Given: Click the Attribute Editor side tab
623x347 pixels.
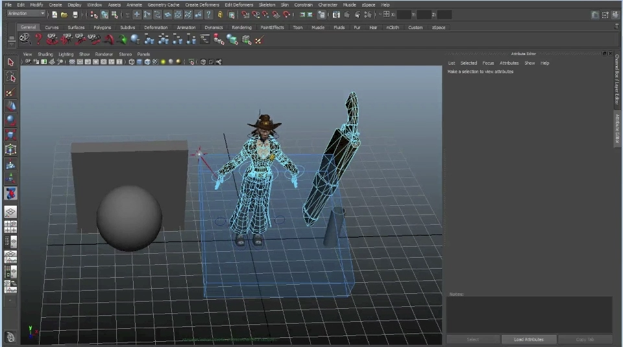Looking at the screenshot, I should [617, 128].
